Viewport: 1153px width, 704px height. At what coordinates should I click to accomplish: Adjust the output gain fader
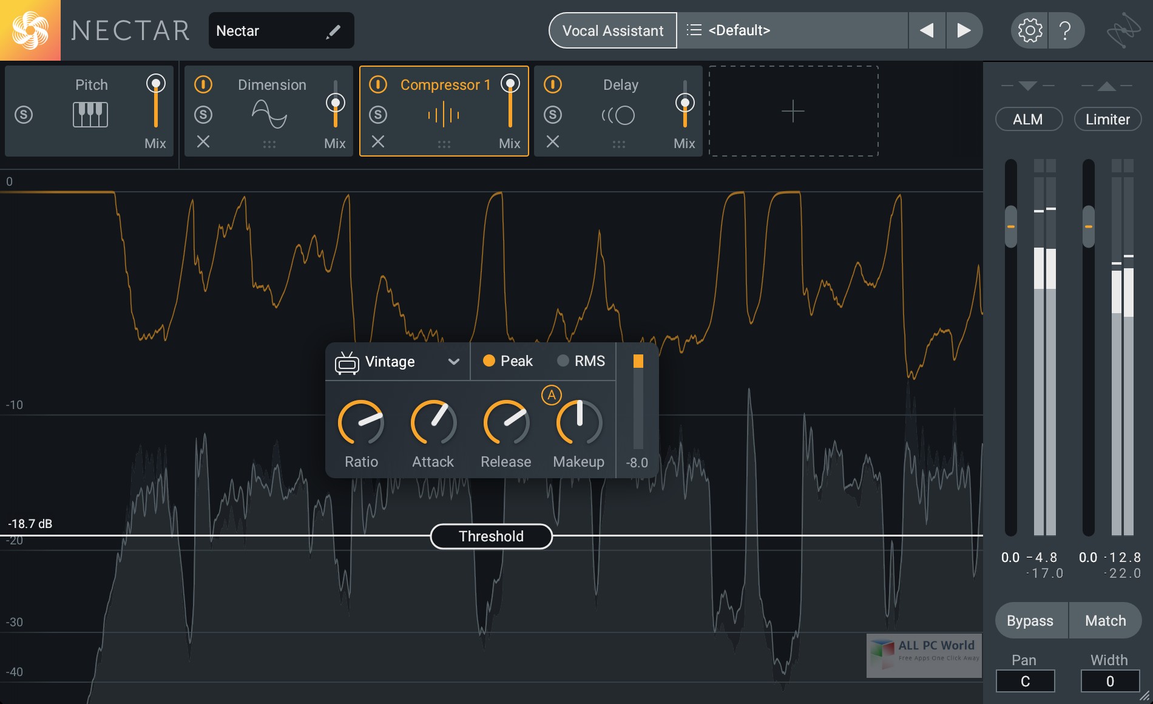click(x=1089, y=226)
